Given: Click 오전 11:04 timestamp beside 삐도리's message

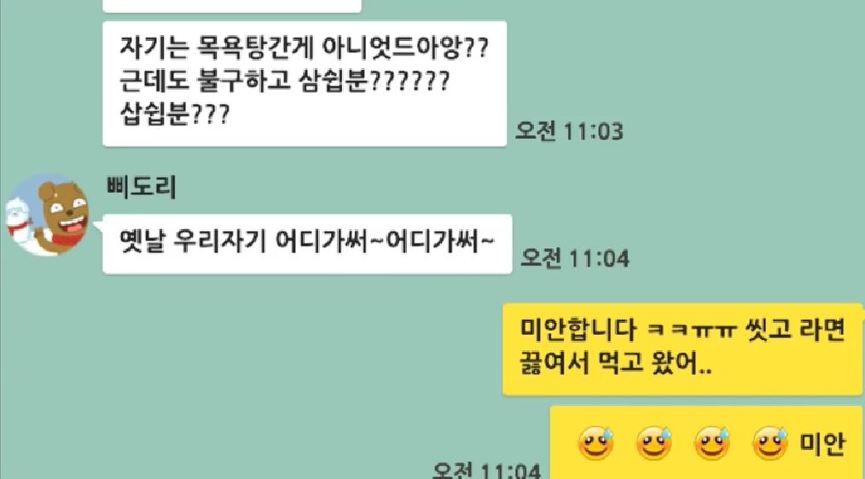Looking at the screenshot, I should coord(575,258).
